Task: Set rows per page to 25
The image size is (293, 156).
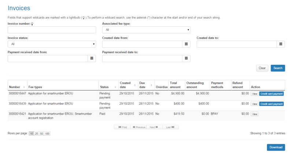Action: (x=36, y=134)
